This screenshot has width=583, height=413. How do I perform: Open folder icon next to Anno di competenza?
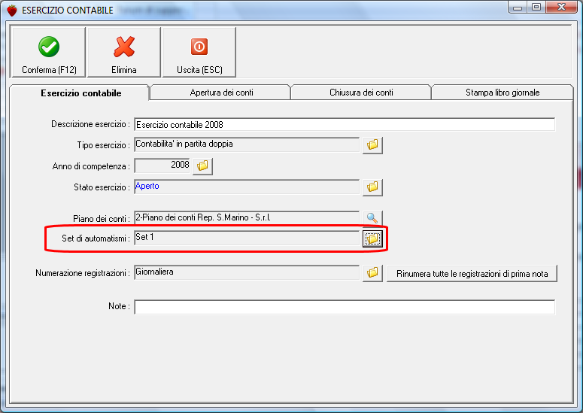(202, 166)
